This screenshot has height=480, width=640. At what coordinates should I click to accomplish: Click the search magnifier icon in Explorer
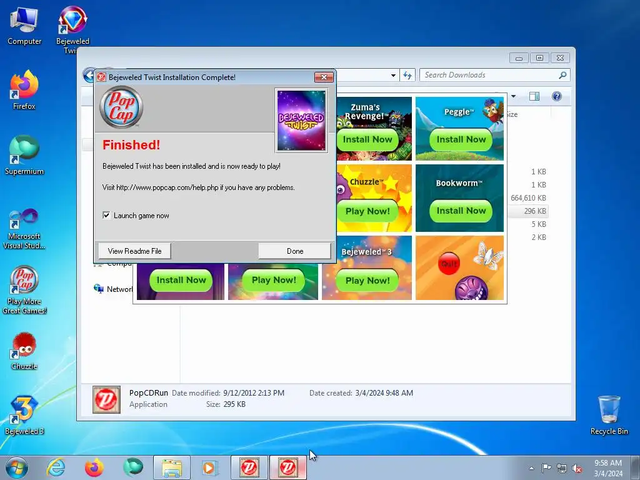(563, 75)
